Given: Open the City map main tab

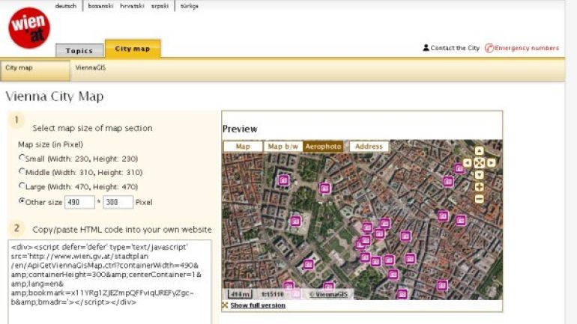Looking at the screenshot, I should point(133,49).
